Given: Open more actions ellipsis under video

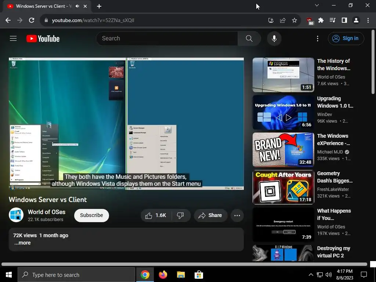Looking at the screenshot, I should tap(237, 215).
